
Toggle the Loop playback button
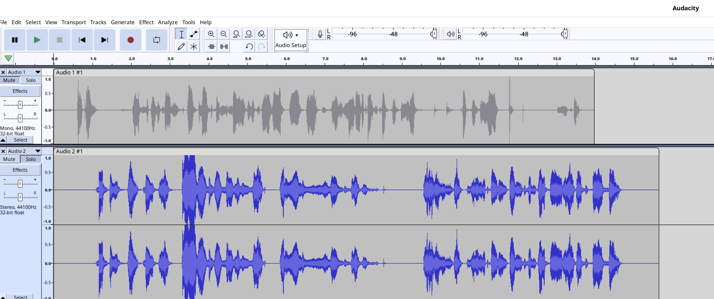pos(156,40)
